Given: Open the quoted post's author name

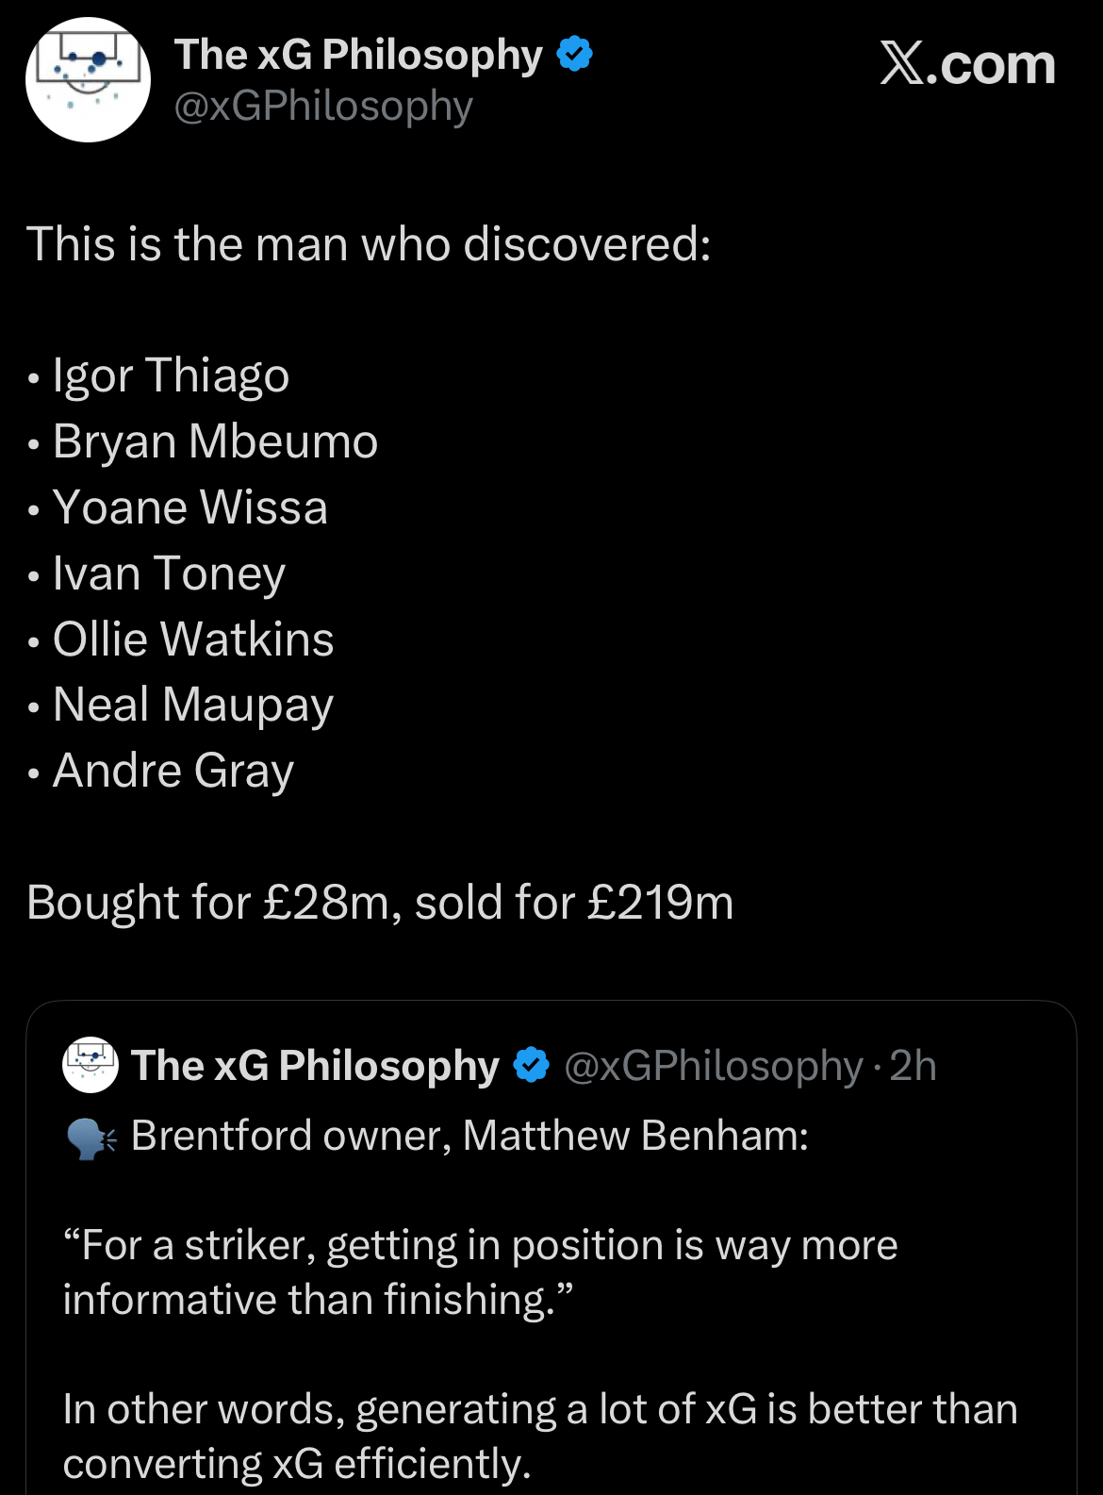Looking at the screenshot, I should pos(315,1066).
